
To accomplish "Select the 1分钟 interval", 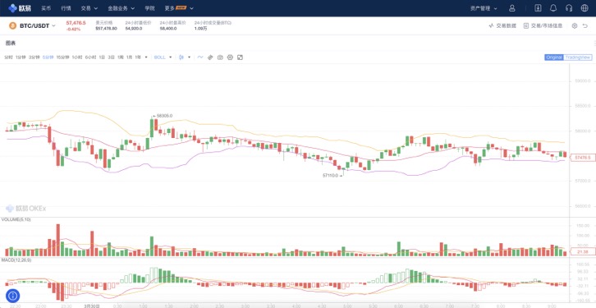I will click(21, 57).
